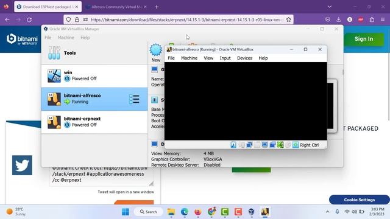Click the New machine toolbar button

(156, 53)
